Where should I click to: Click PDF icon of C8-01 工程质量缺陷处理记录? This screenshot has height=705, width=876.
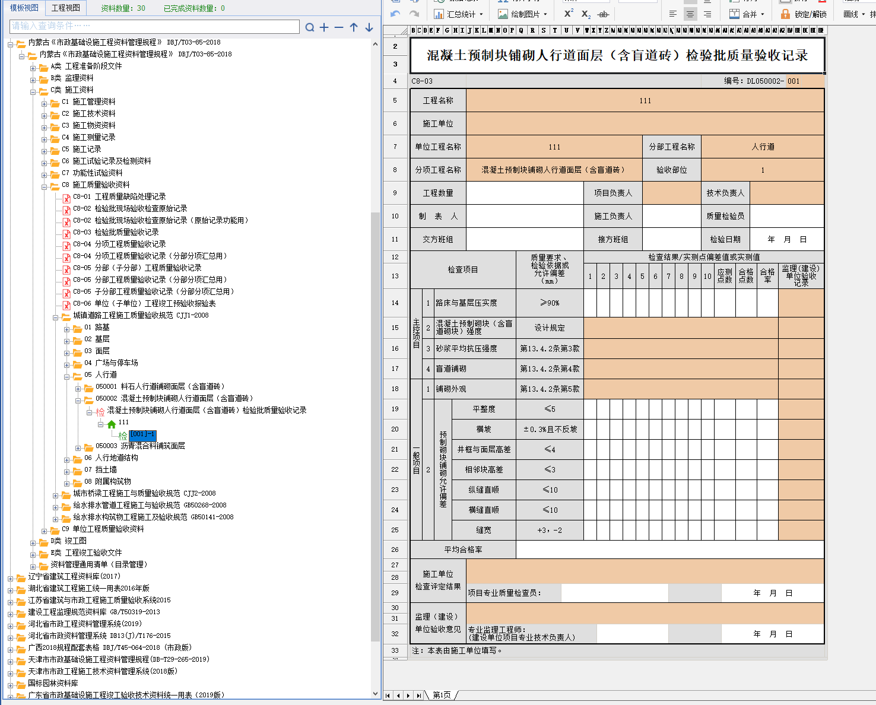coord(67,198)
